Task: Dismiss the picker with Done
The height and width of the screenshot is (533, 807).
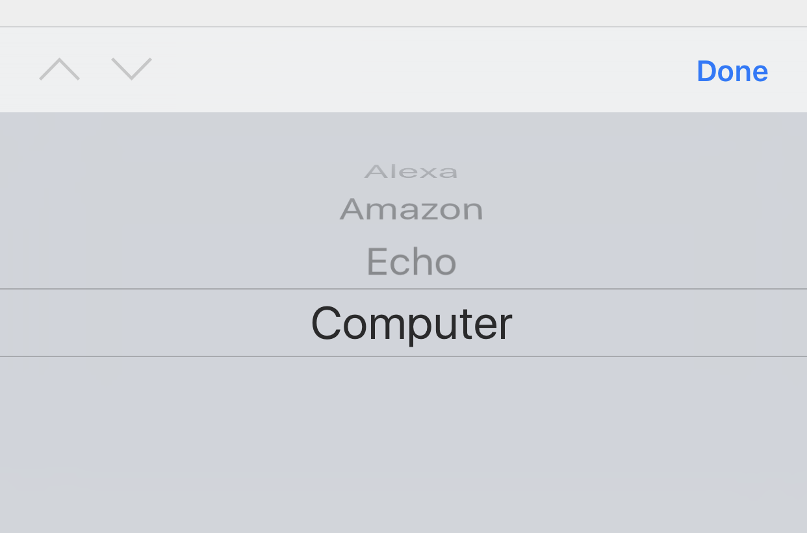Action: (x=732, y=71)
